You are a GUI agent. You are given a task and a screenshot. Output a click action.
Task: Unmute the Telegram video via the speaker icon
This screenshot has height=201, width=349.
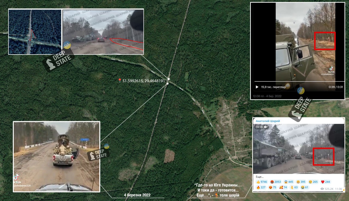point(266,127)
